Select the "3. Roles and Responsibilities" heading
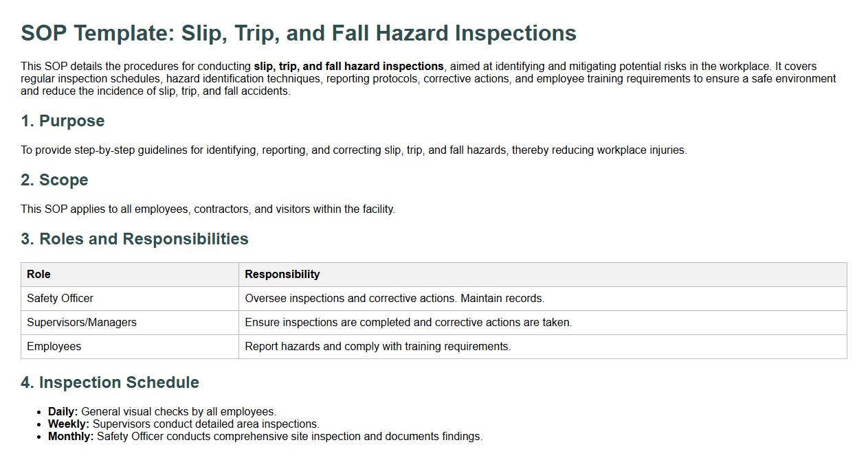Screen dimensions: 868x460 coord(135,239)
